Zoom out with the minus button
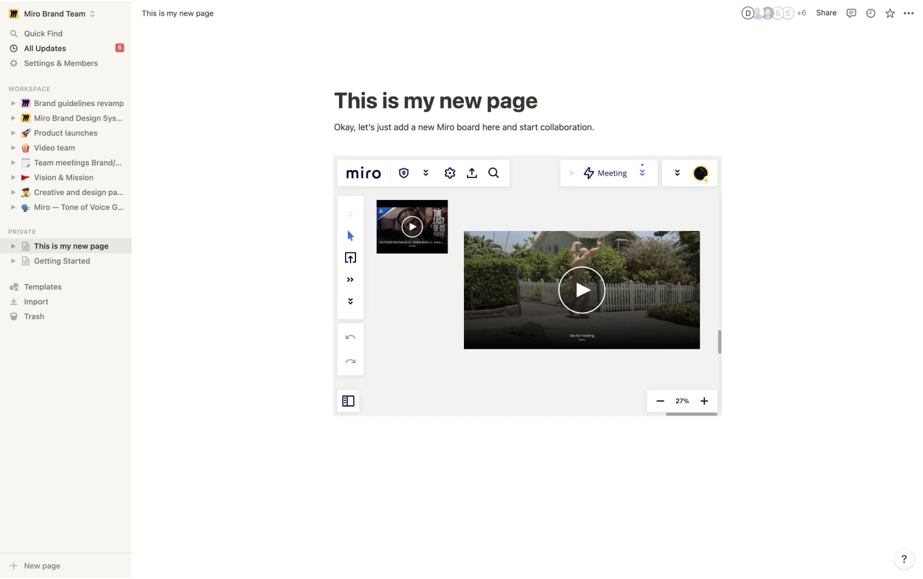The height and width of the screenshot is (579, 923). (660, 401)
